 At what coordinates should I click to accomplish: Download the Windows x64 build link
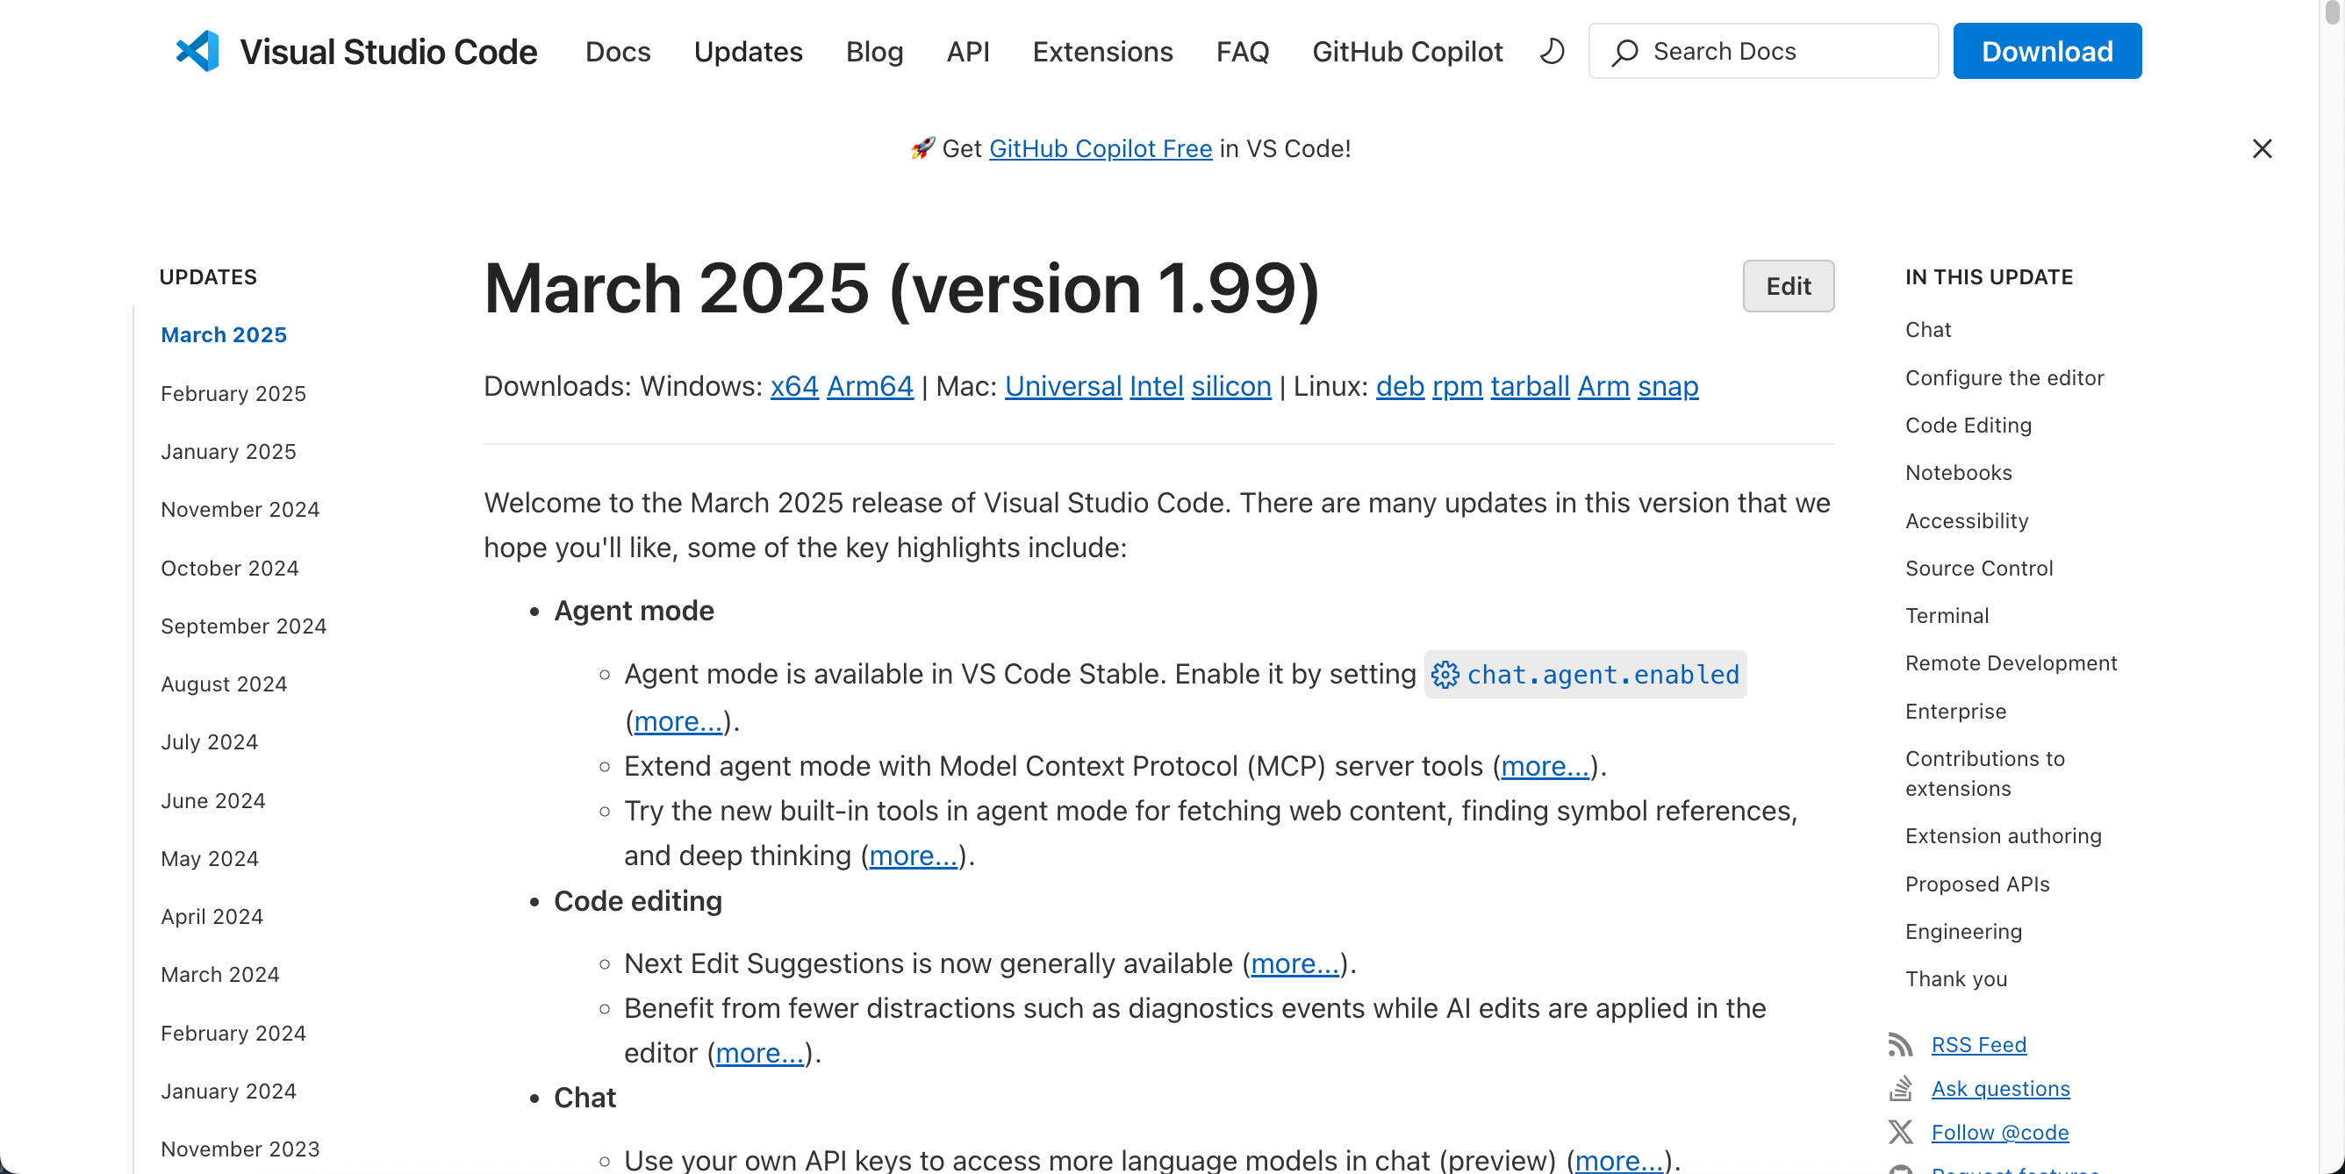click(793, 386)
